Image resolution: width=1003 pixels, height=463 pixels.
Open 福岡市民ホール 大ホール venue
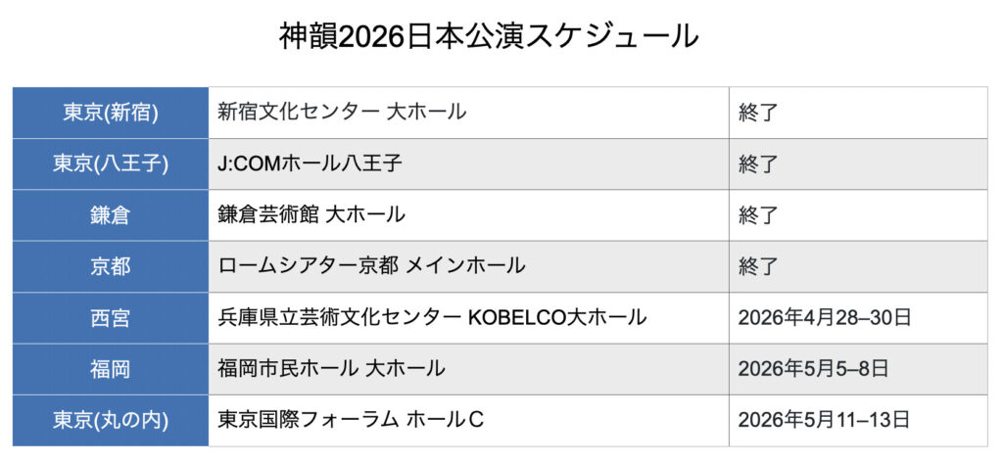click(331, 369)
